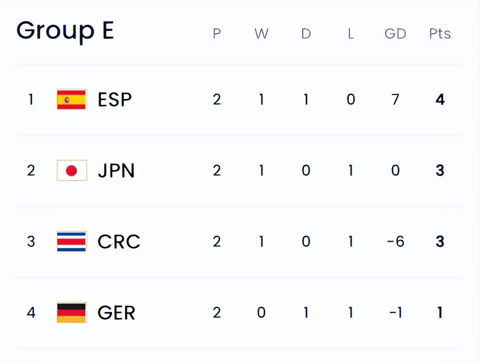
Task: Click the Group E heading
Action: pyautogui.click(x=65, y=31)
